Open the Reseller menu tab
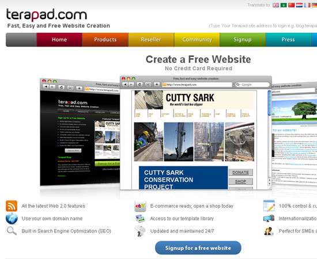Image resolution: width=317 pixels, height=259 pixels. (151, 40)
